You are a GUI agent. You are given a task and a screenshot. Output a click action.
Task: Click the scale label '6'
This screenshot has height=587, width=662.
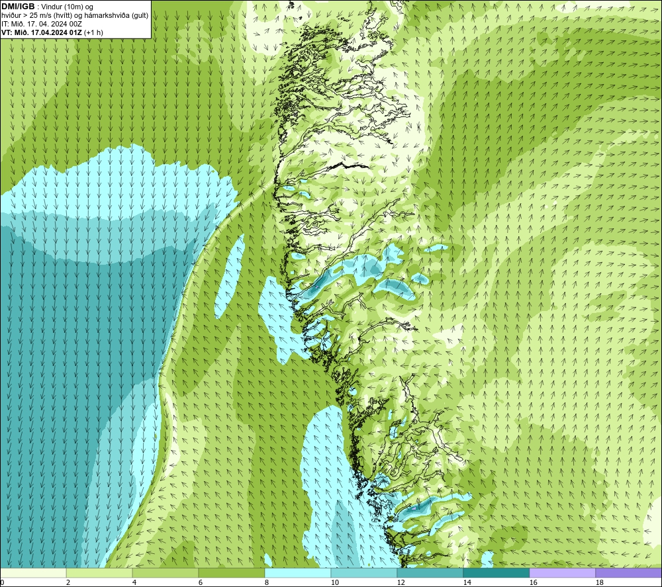tap(201, 582)
